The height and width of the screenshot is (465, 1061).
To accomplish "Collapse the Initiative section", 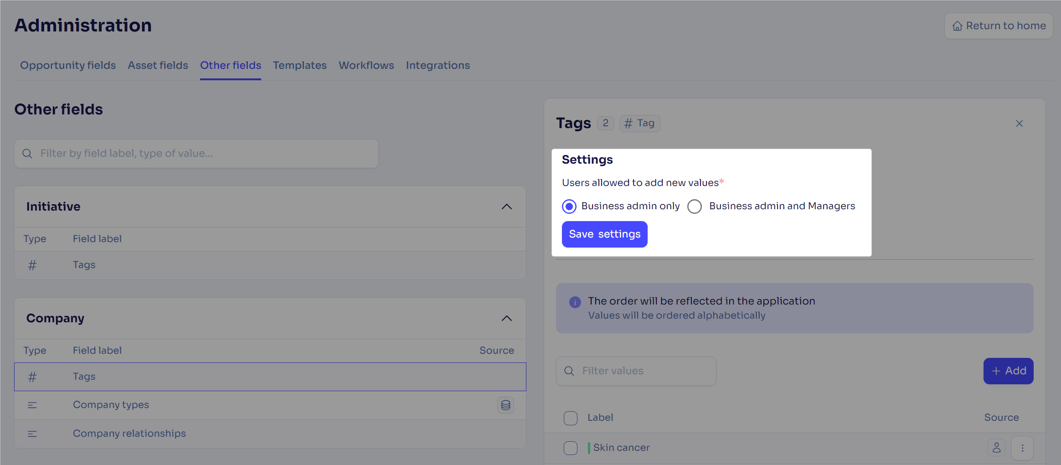I will (x=507, y=207).
